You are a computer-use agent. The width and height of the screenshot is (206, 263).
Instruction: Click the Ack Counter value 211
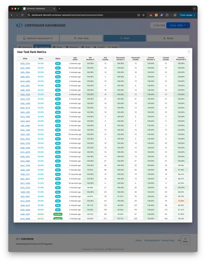click(x=105, y=219)
